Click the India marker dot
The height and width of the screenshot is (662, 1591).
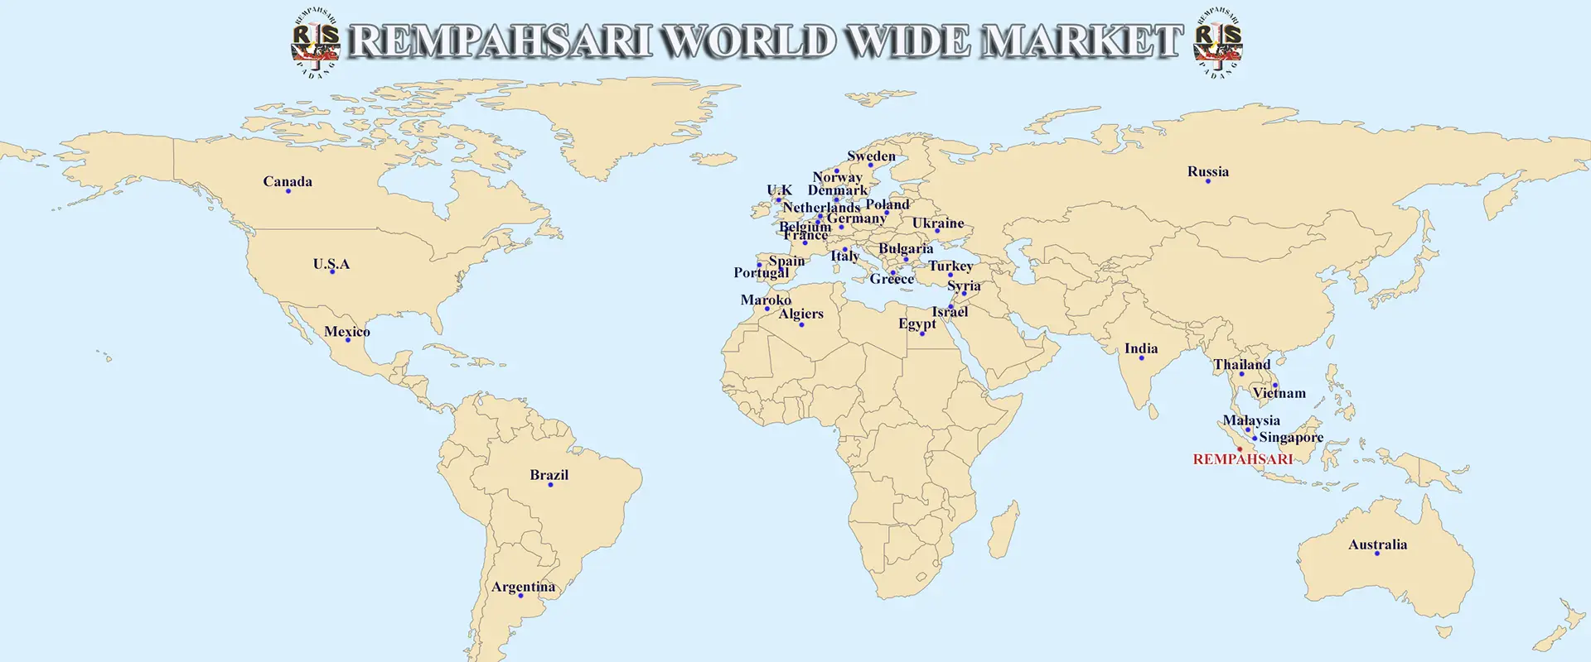click(x=1141, y=358)
